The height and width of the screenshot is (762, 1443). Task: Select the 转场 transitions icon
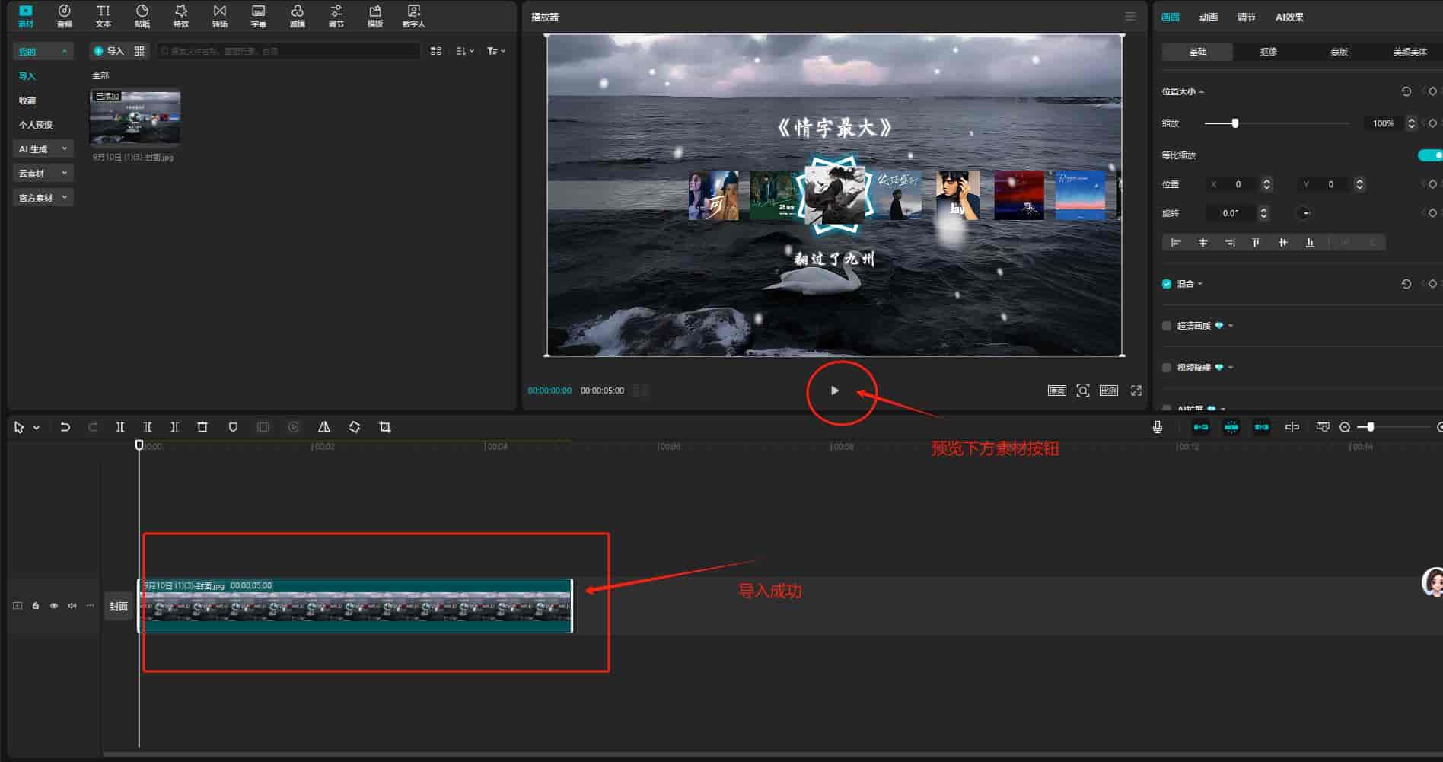pyautogui.click(x=219, y=15)
